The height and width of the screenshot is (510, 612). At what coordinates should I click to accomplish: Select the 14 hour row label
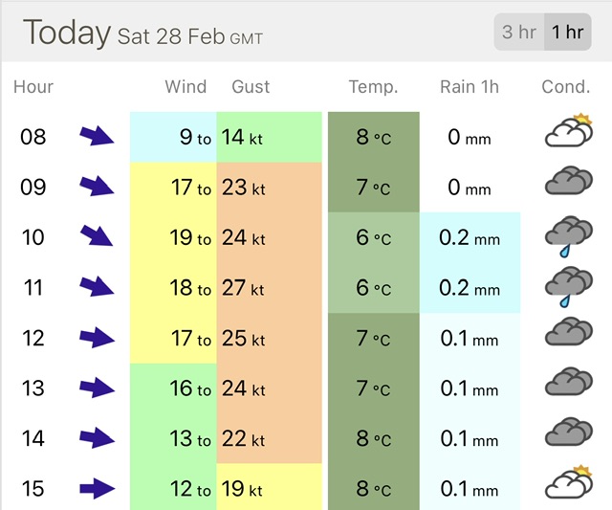33,439
